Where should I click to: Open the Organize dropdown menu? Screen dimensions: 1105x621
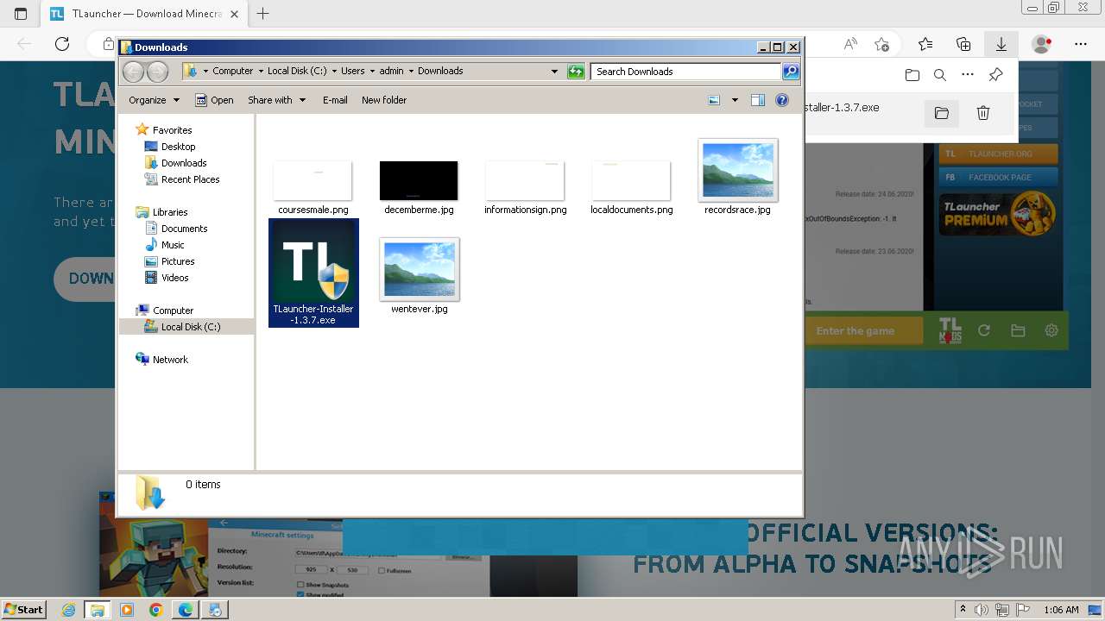154,100
